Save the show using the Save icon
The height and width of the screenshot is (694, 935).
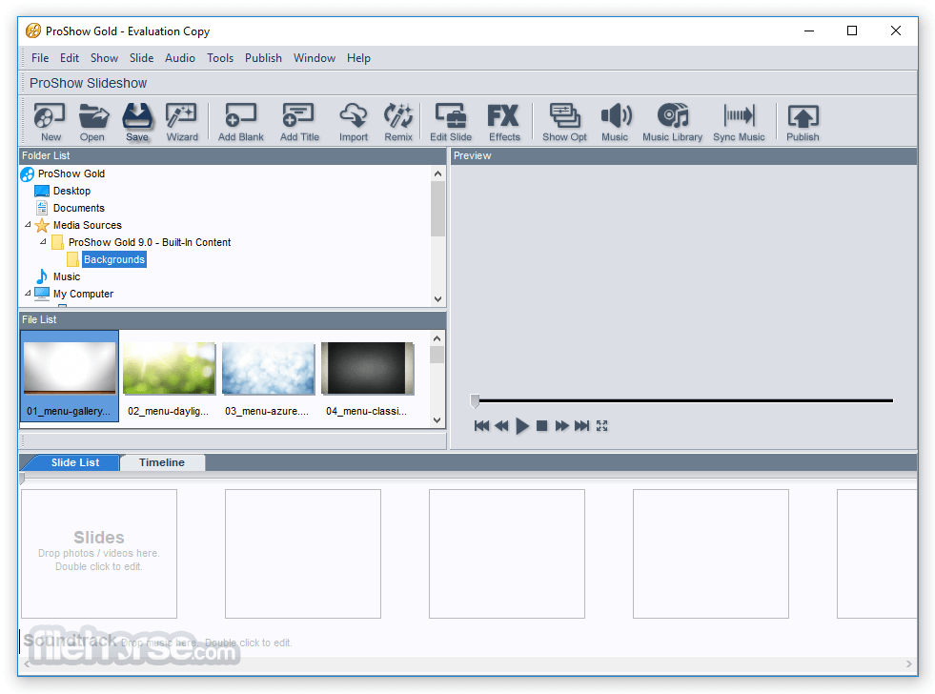[x=137, y=122]
